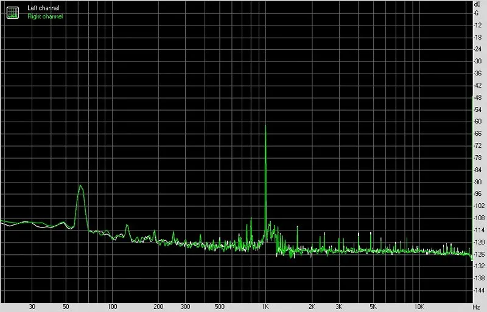Click the "-120" dB scale label

click(479, 242)
